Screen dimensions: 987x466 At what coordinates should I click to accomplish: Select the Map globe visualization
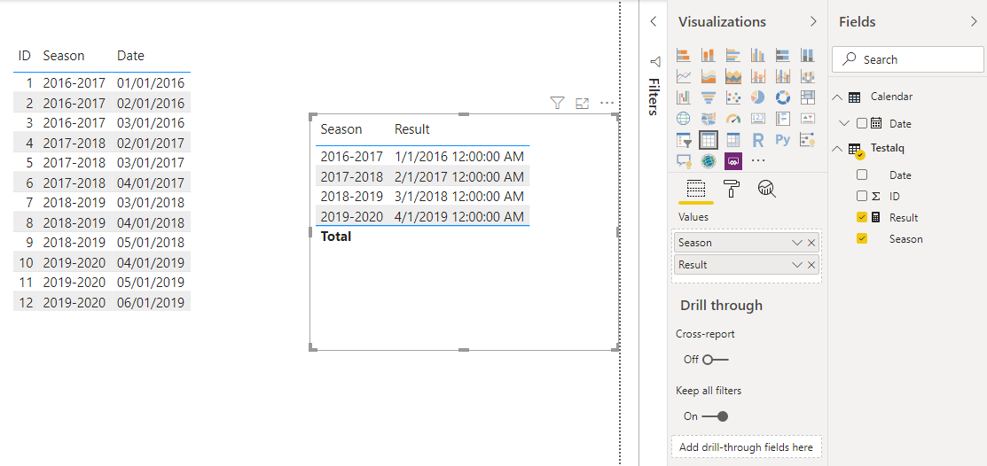click(x=684, y=118)
